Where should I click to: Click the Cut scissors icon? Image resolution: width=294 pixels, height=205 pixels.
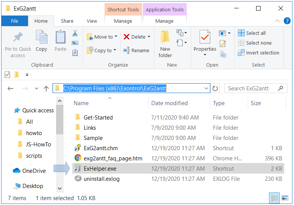[x=75, y=33]
